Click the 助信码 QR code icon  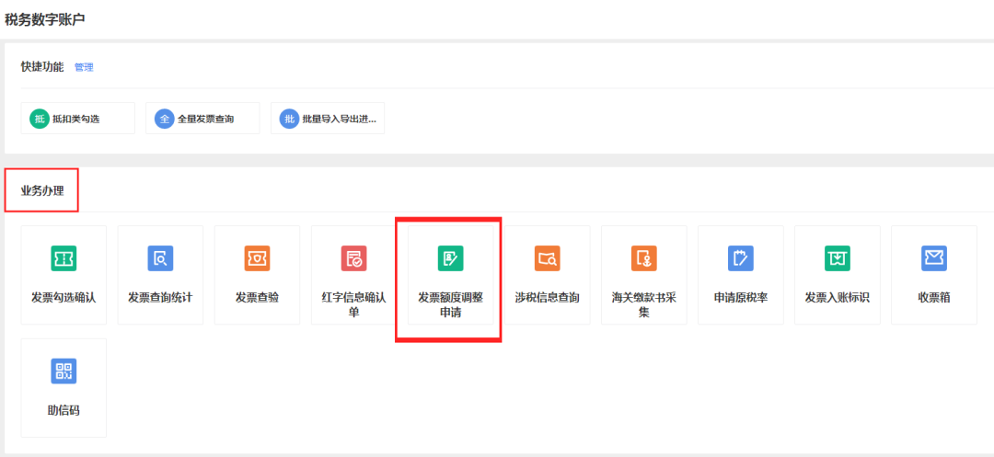64,371
